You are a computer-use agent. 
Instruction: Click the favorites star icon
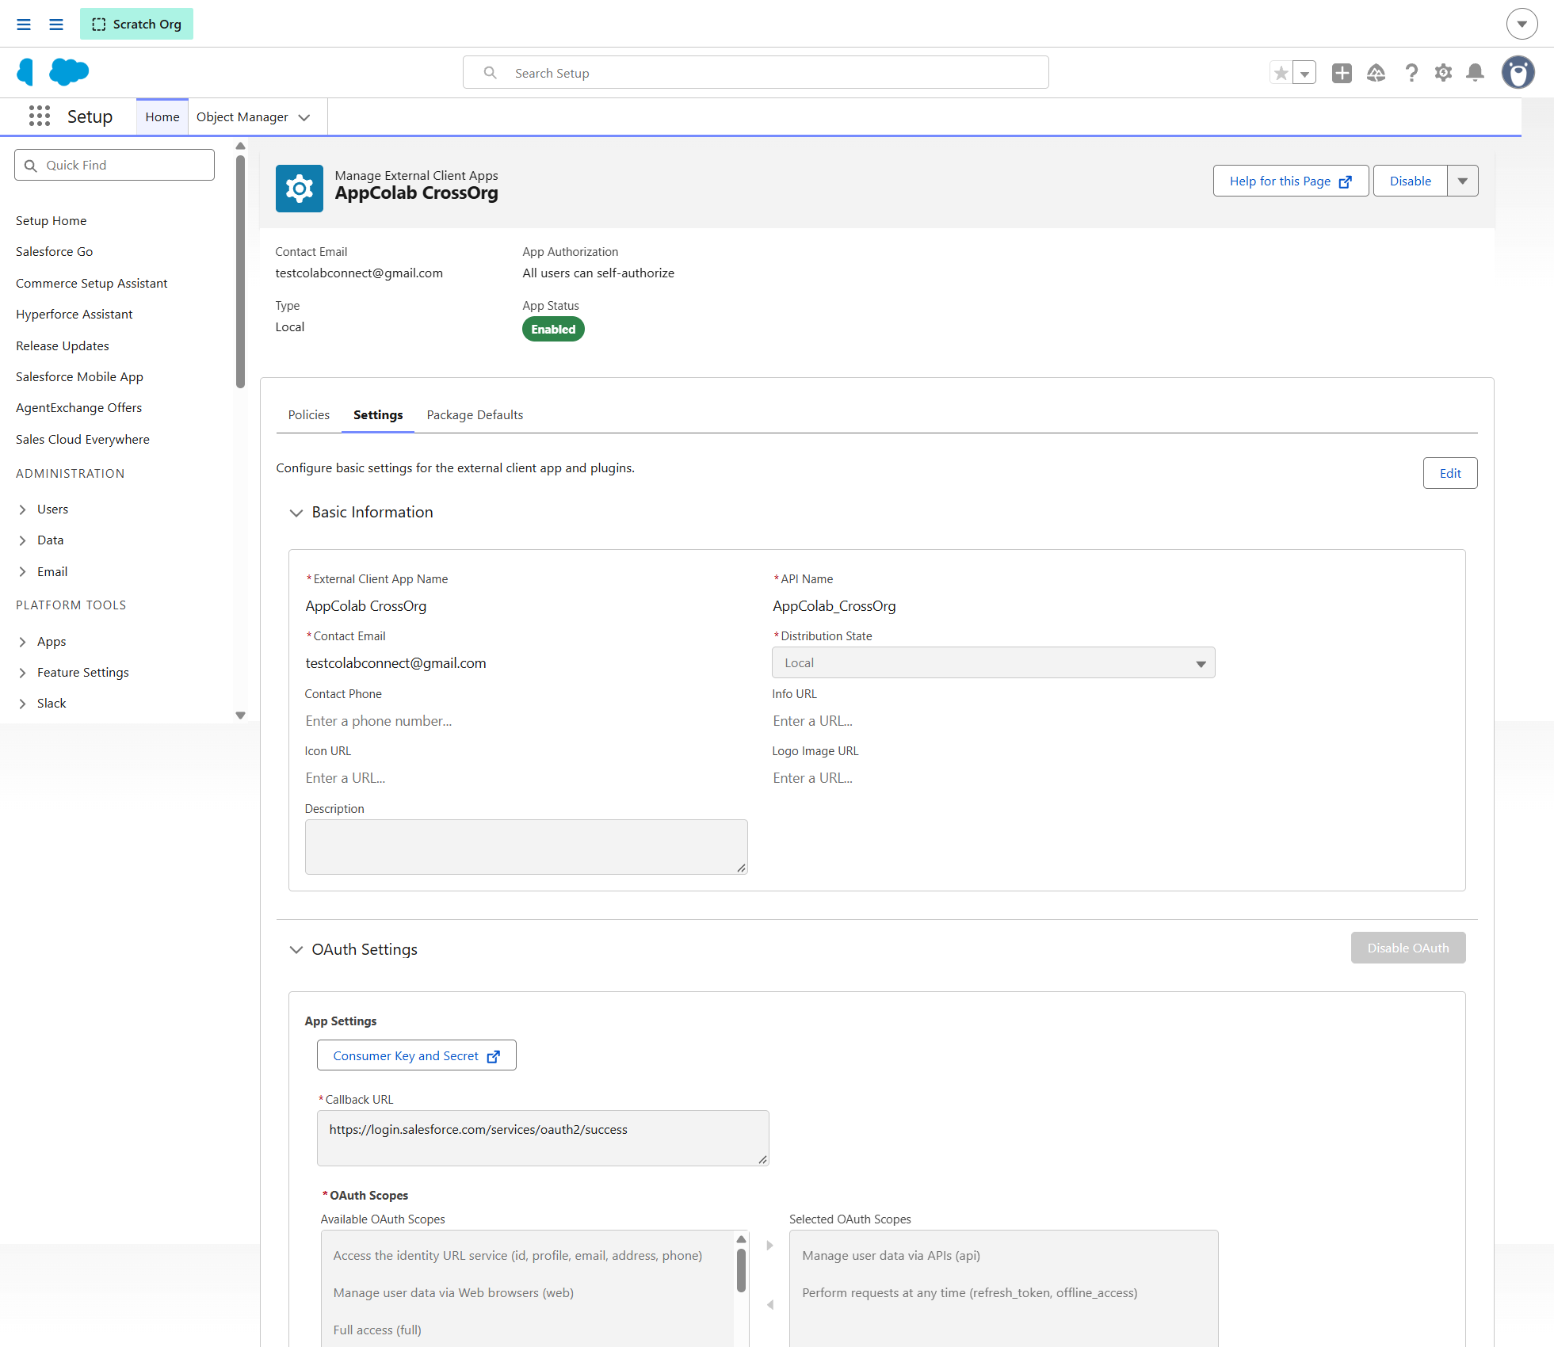(x=1281, y=73)
